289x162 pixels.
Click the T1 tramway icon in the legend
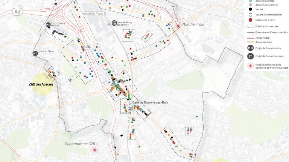250,56
